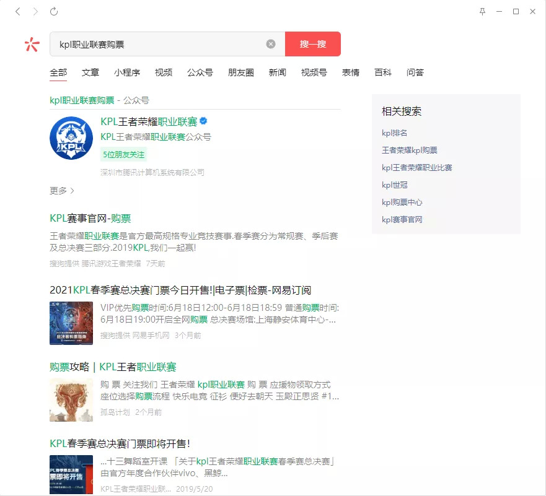Go to the 公众号 tab
The width and height of the screenshot is (546, 496).
click(x=200, y=72)
